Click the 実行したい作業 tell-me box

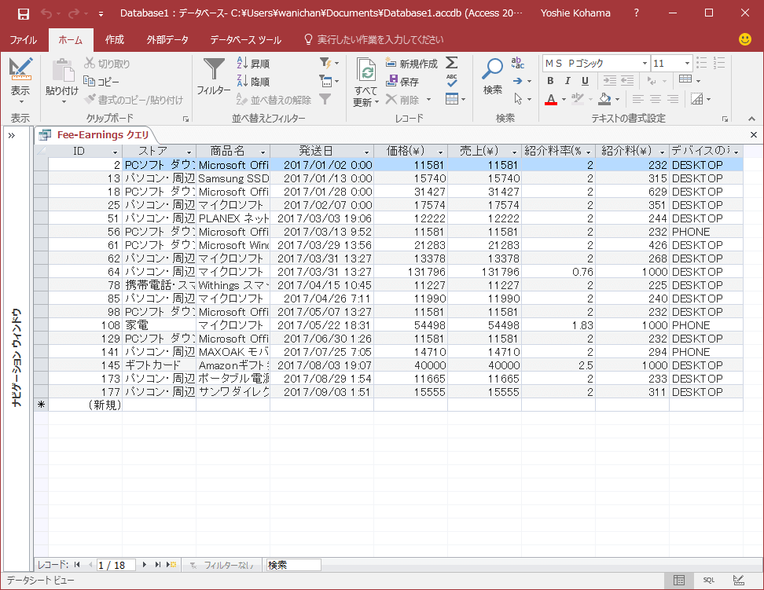373,40
